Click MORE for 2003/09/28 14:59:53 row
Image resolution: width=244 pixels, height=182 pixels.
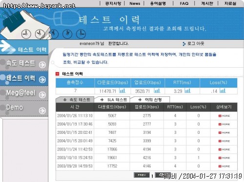click(x=224, y=166)
